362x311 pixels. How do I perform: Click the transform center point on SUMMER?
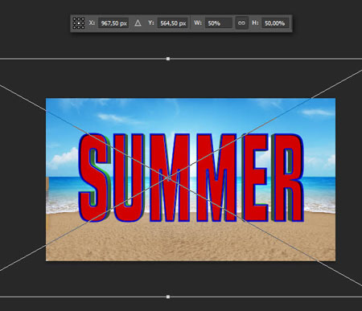[168, 178]
